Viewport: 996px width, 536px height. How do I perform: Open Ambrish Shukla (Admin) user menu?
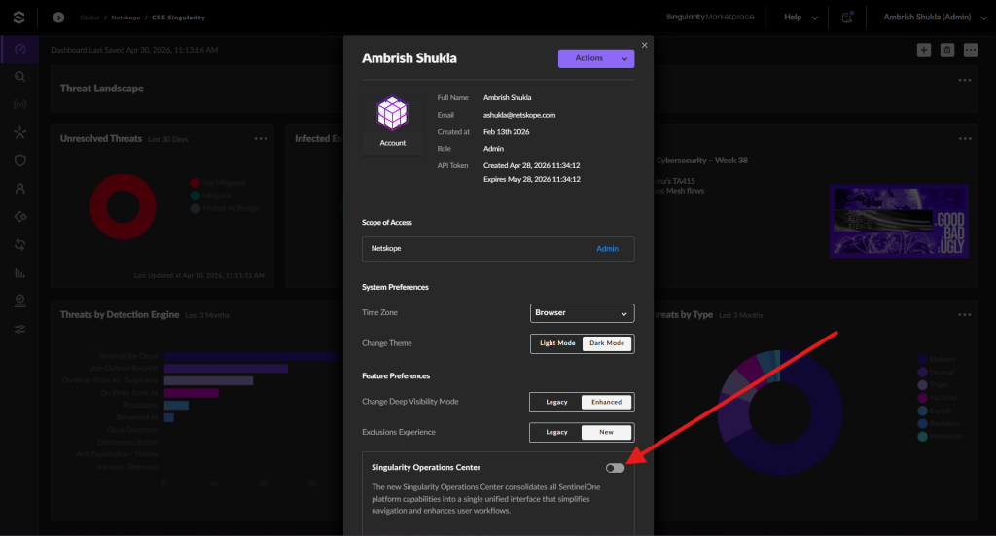tap(935, 18)
